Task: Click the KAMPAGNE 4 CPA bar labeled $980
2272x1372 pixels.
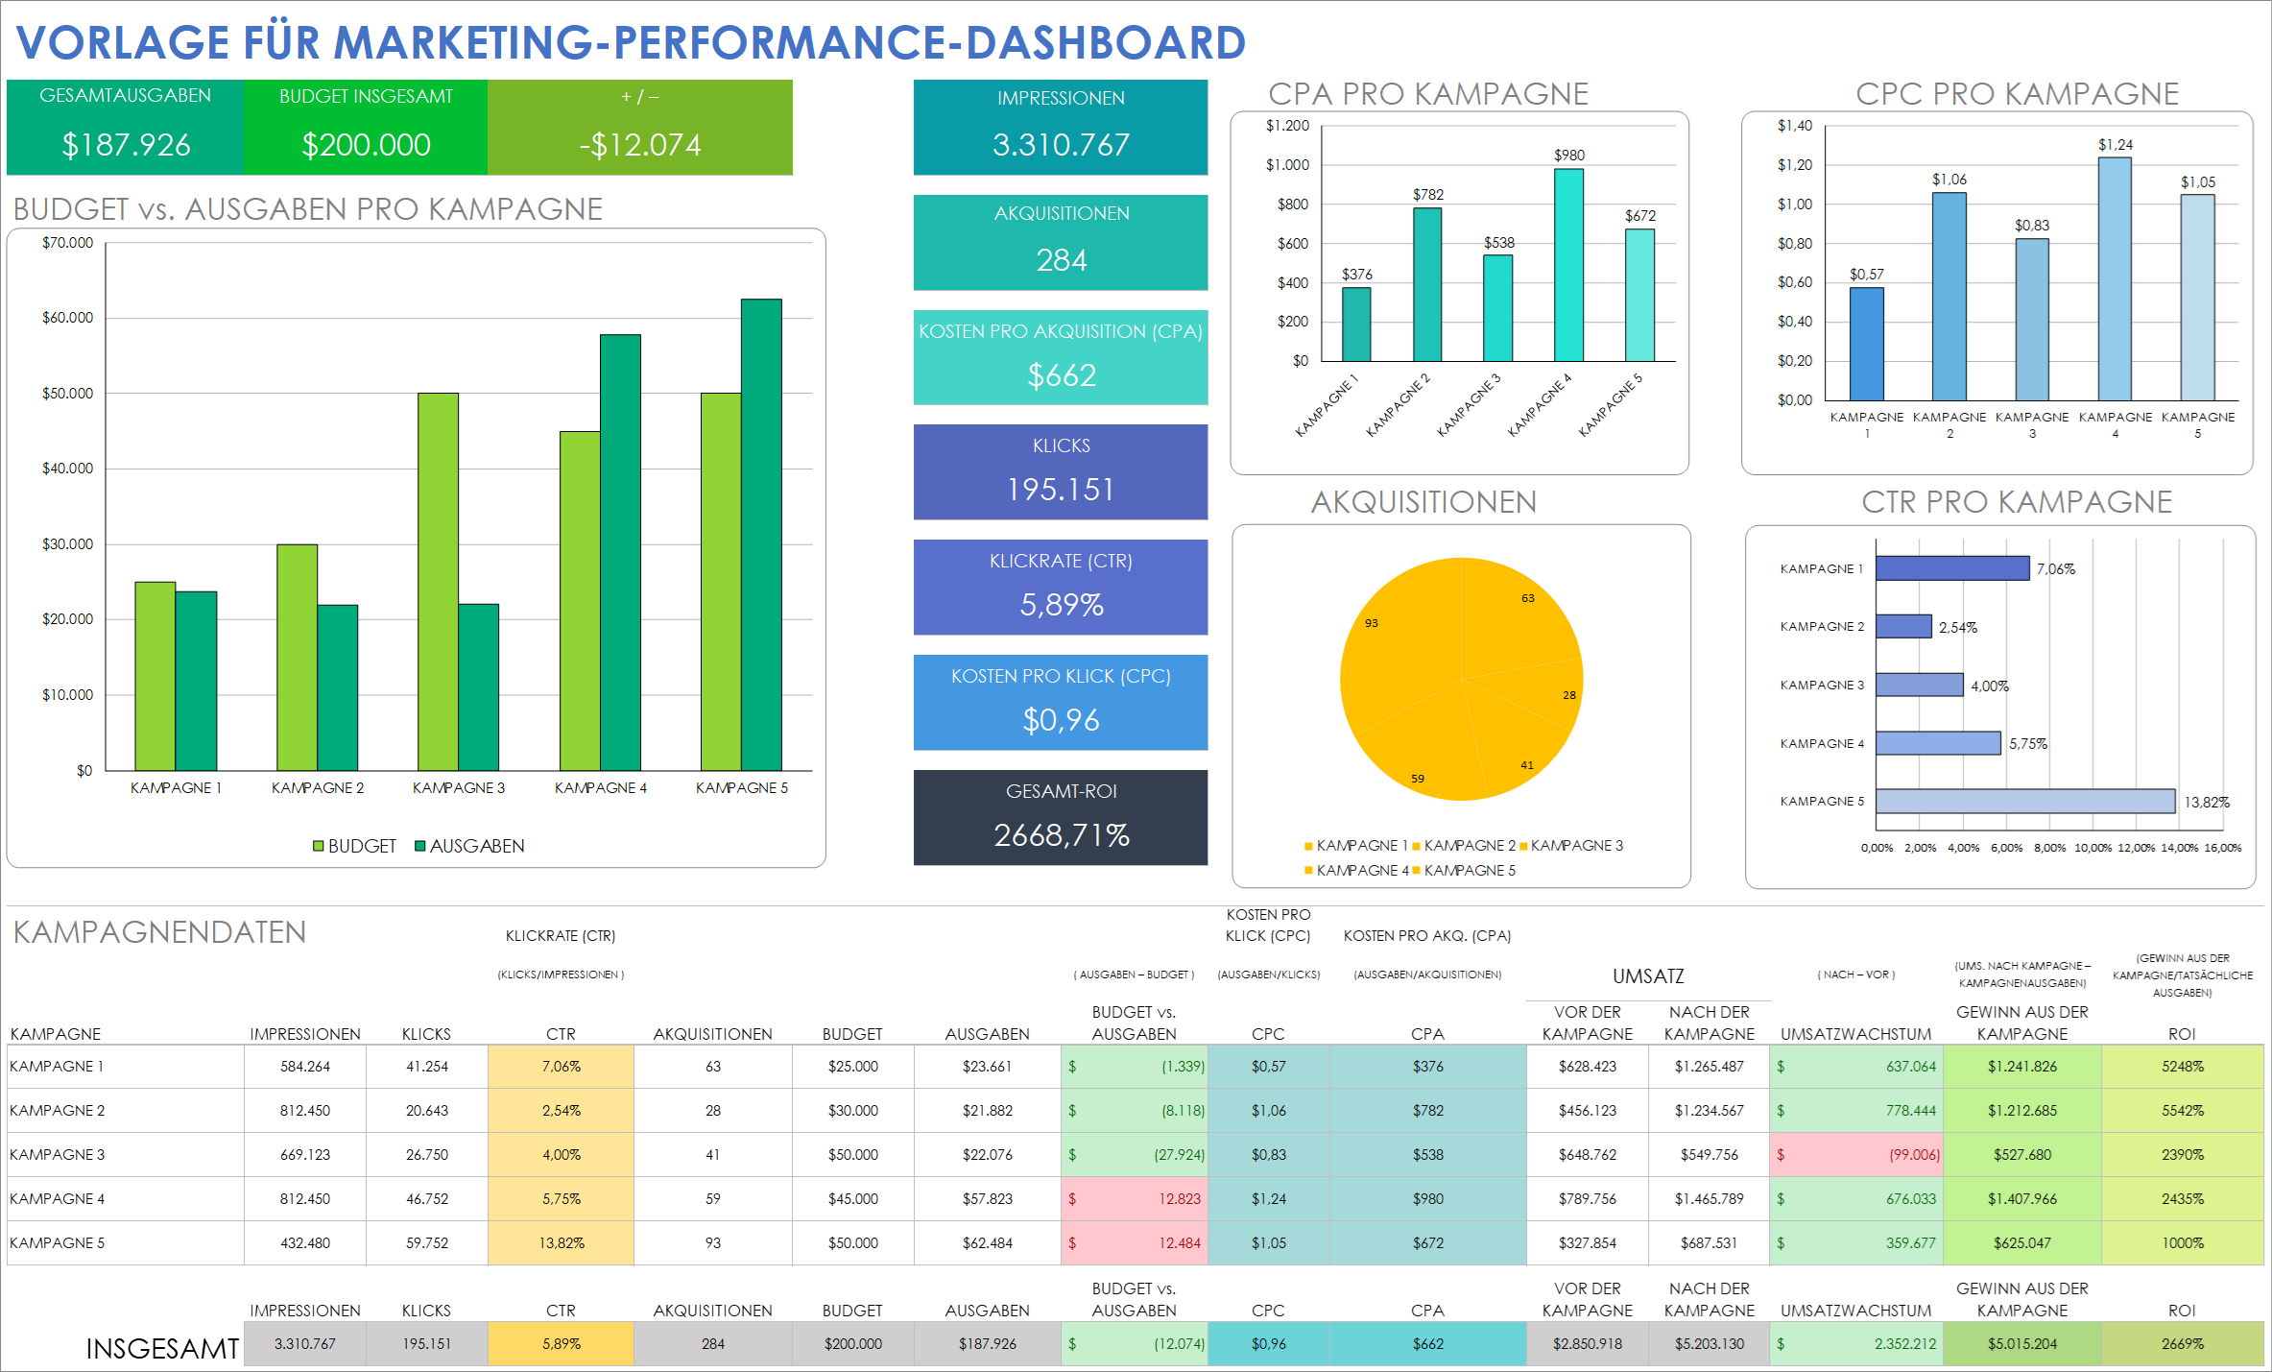Action: 1569,265
